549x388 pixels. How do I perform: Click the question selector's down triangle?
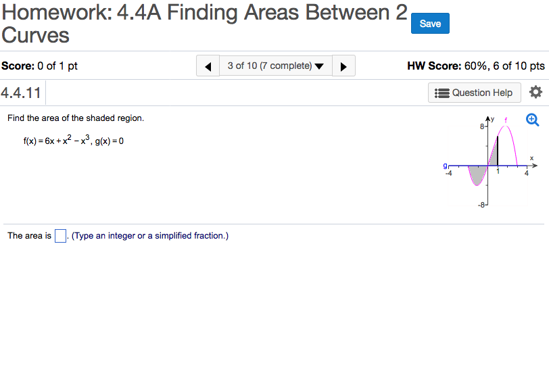(x=319, y=66)
